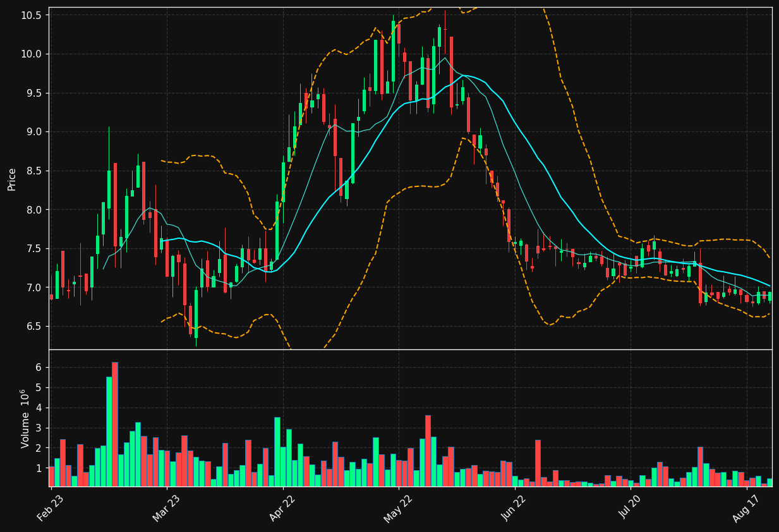Screen dimensions: 779x532
Task: Click the 9.0 price axis label
Action: pos(33,132)
